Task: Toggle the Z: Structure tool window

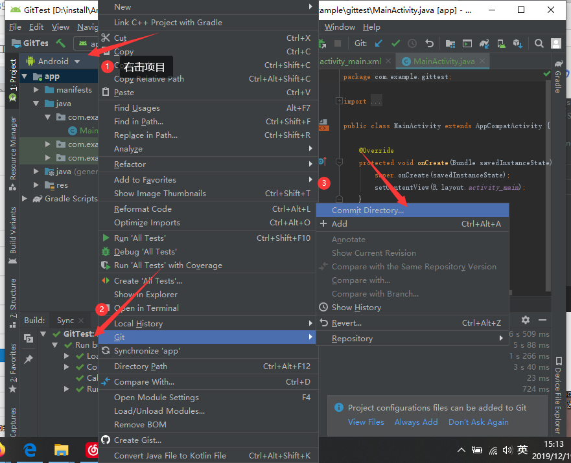Action: (x=13, y=303)
